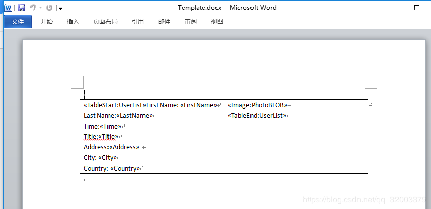Viewport: 431px width, 209px height.
Task: Click the 'Last Name:' label text
Action: (x=100, y=116)
